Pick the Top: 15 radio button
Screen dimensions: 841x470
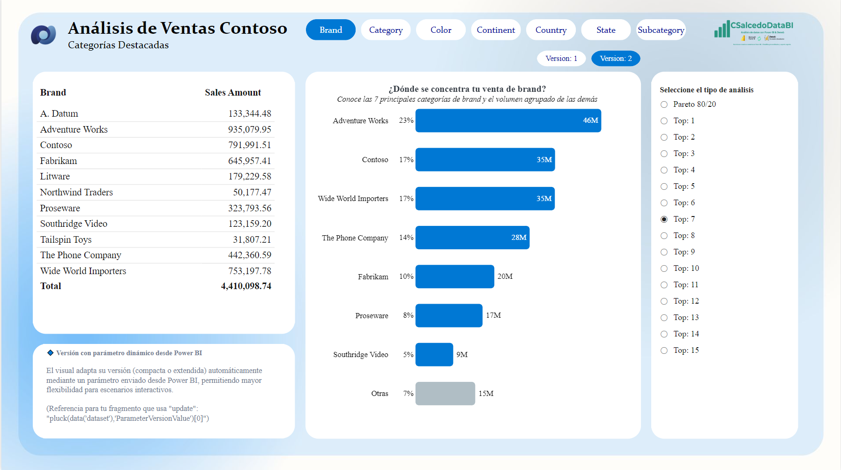[664, 351]
